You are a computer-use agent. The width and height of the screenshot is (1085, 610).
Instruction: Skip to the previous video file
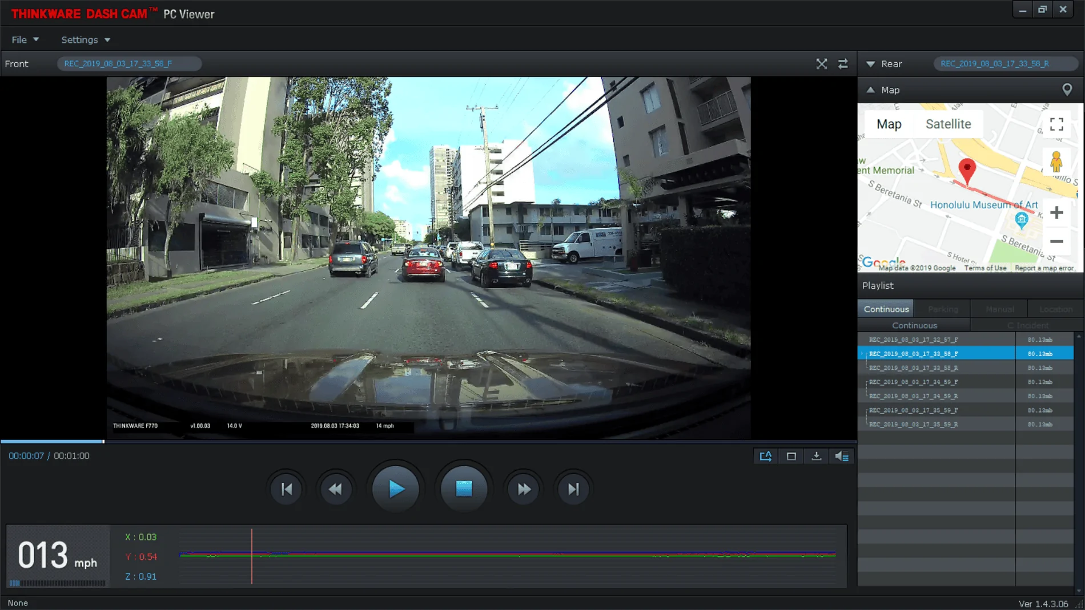pyautogui.click(x=287, y=489)
